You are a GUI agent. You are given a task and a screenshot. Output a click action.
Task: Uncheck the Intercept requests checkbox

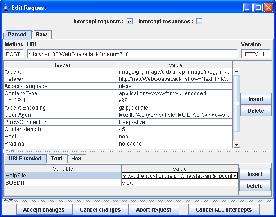click(130, 22)
